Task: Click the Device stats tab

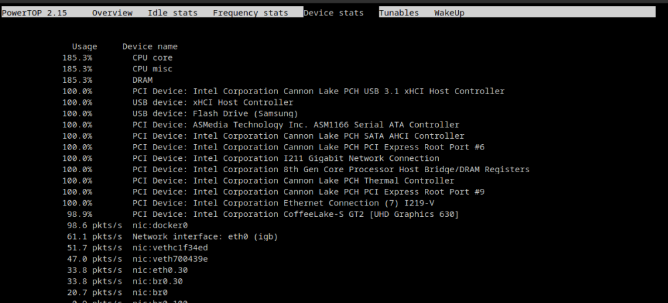Action: coord(333,13)
